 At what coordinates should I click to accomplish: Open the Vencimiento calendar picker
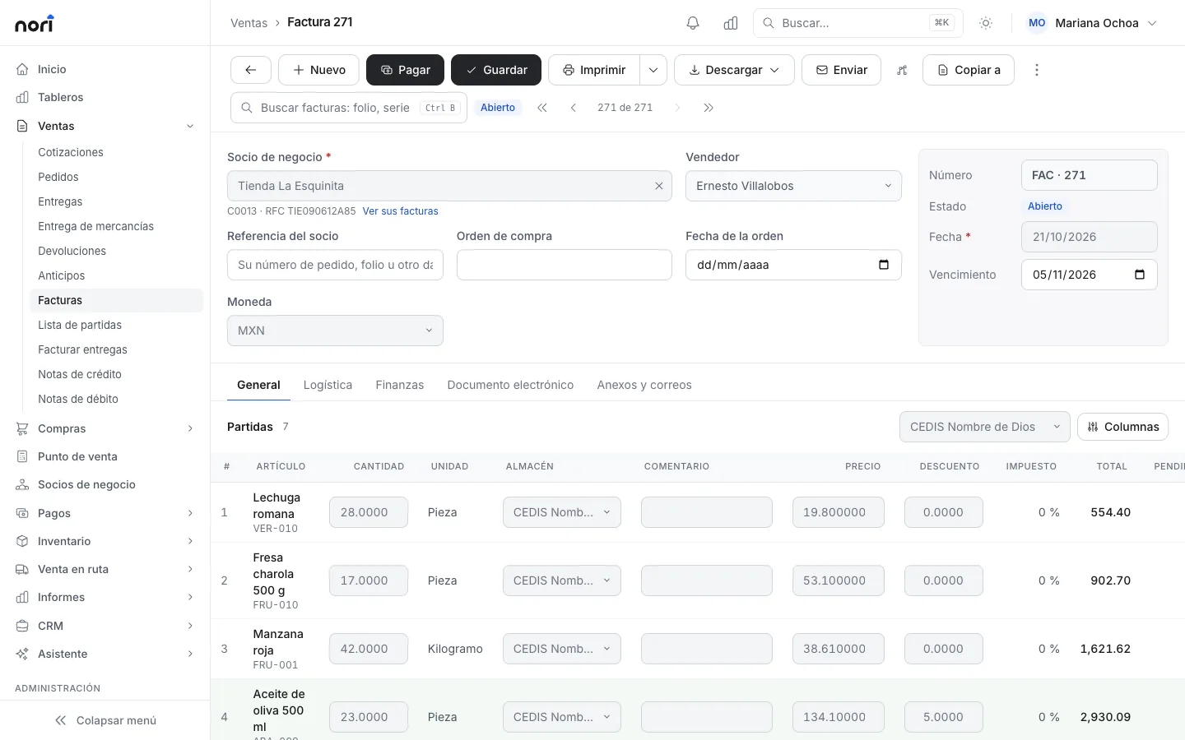pyautogui.click(x=1140, y=275)
